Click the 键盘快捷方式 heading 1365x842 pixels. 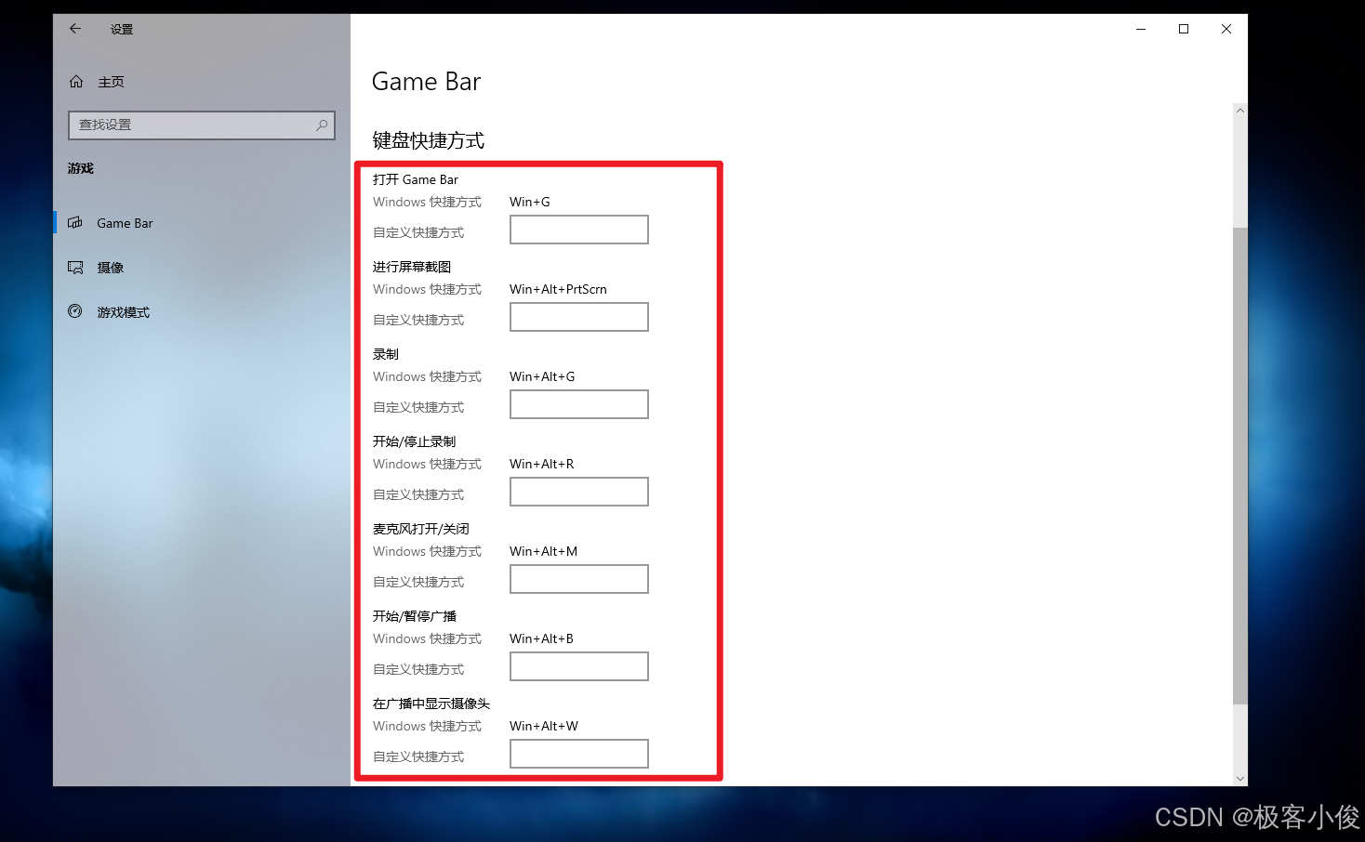point(428,140)
